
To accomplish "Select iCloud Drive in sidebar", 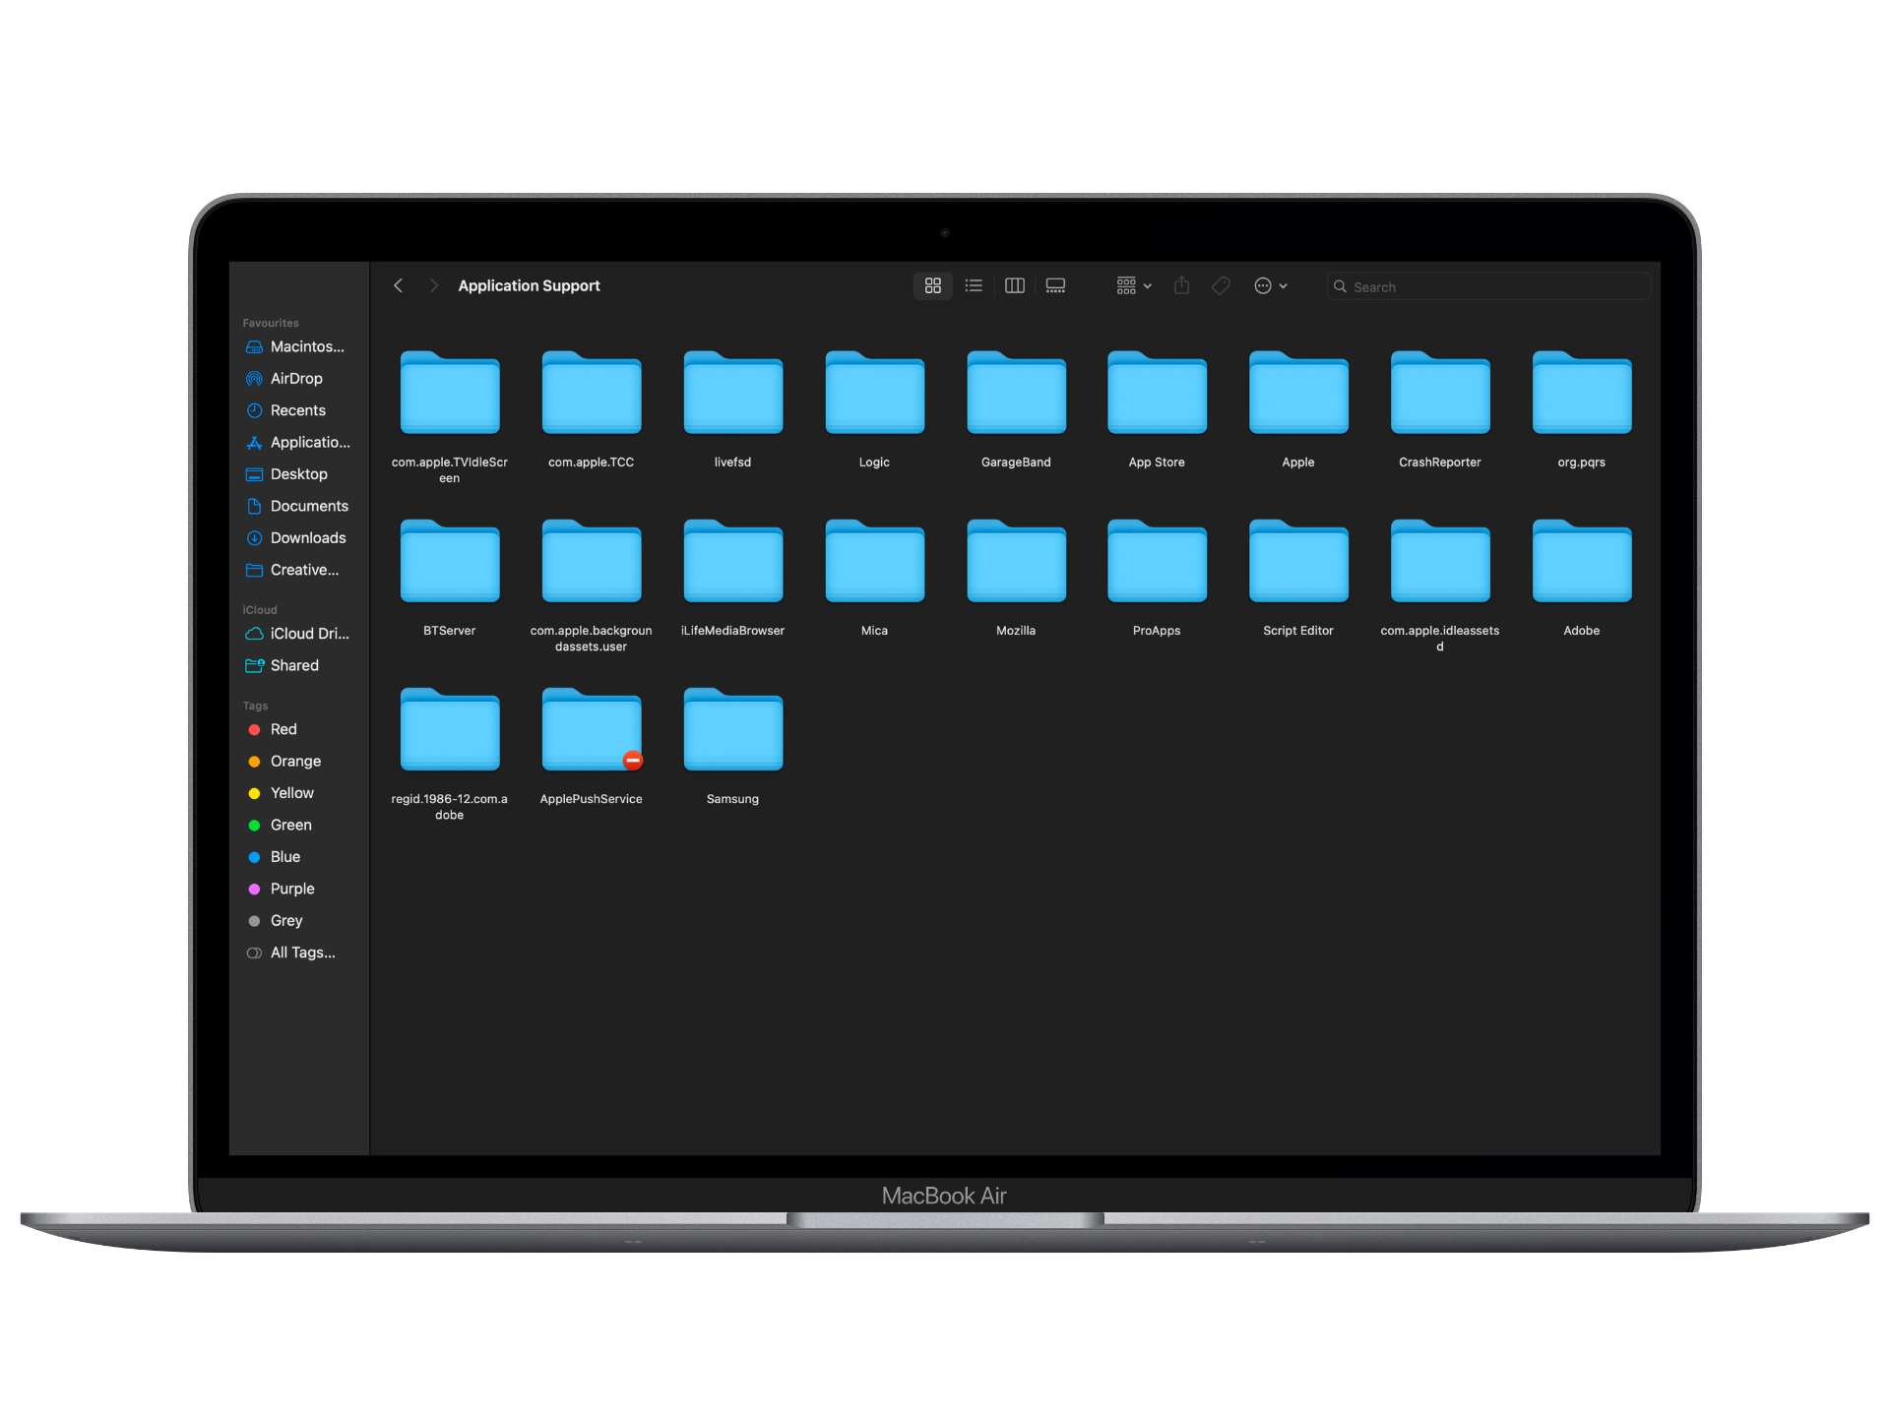I will pos(309,634).
